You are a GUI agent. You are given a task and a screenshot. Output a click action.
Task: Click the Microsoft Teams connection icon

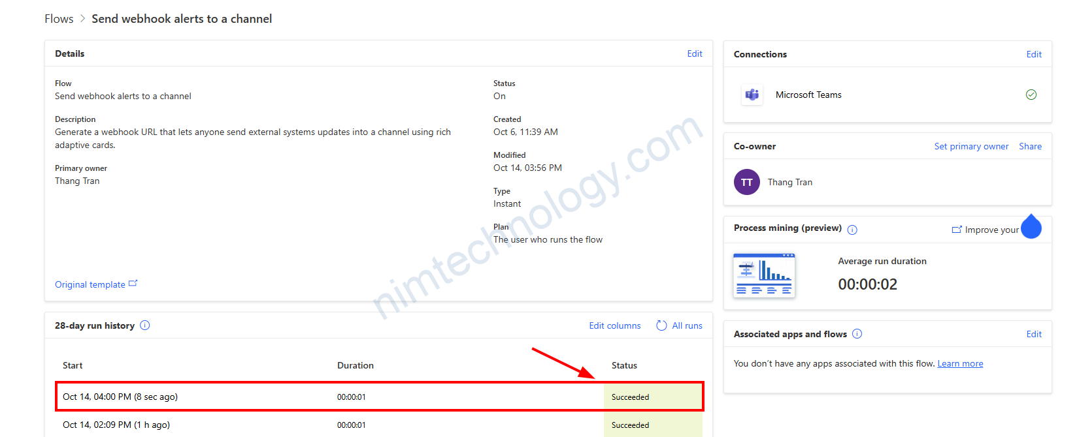[752, 95]
